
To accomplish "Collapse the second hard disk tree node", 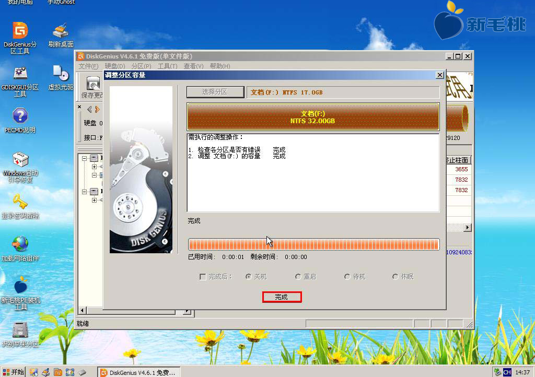I will pyautogui.click(x=84, y=192).
